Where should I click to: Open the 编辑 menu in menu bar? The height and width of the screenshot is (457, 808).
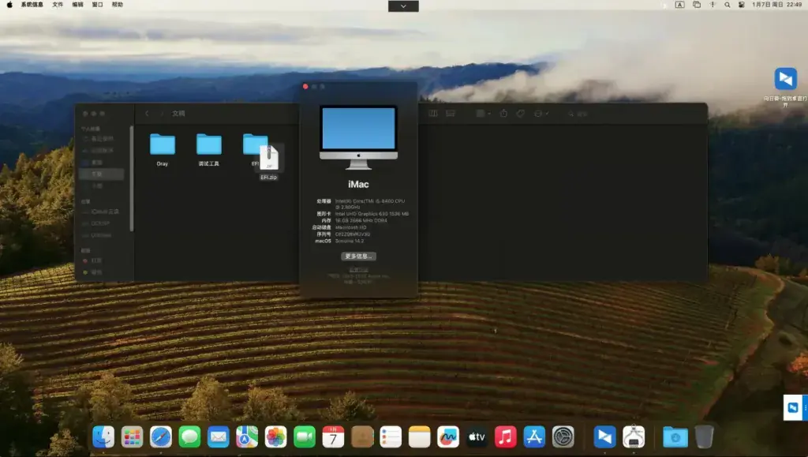78,5
